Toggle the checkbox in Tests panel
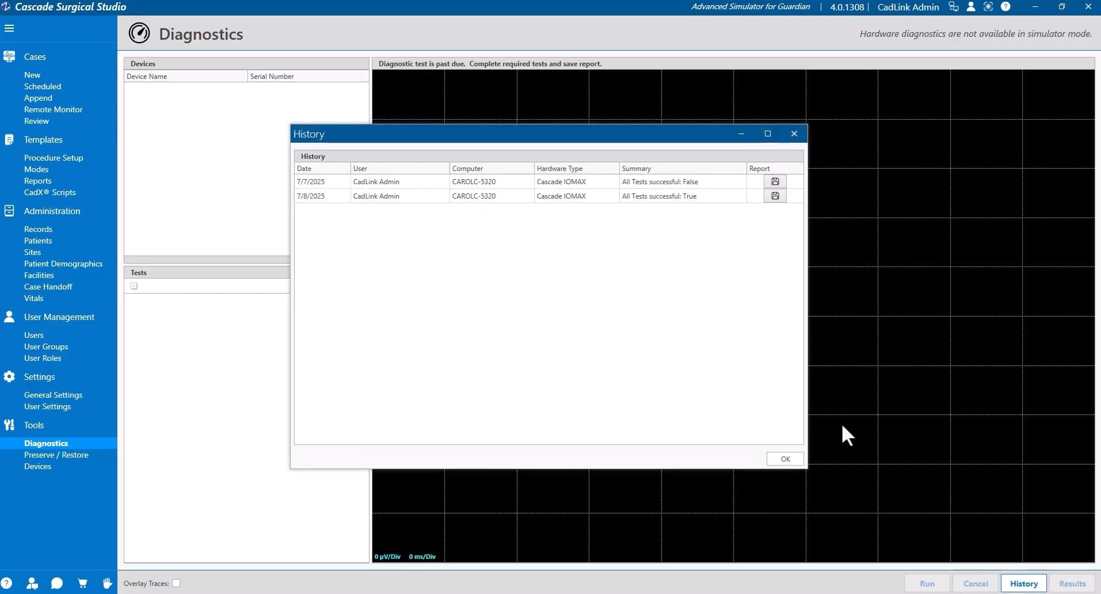The image size is (1101, 594). pos(134,286)
